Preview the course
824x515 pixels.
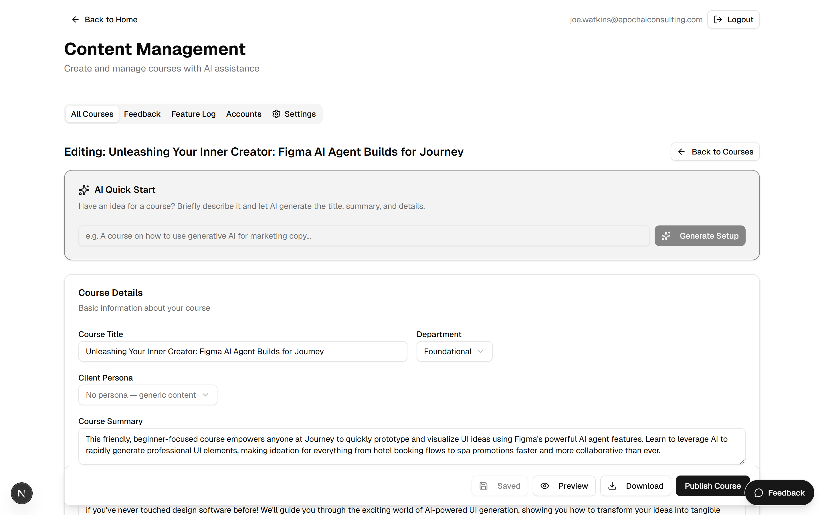pyautogui.click(x=564, y=486)
